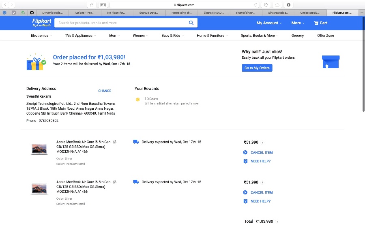The image size is (365, 228).
Task: Reload page with refresh icon
Action: (255, 5)
